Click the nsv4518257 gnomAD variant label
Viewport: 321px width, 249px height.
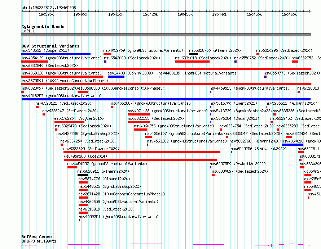click(62, 96)
